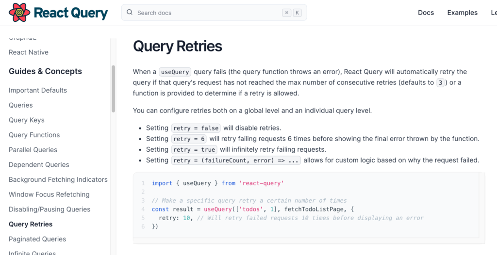Click the sidebar scrollbar thumb
The width and height of the screenshot is (497, 255).
114,89
